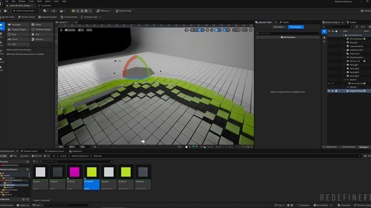371x208 pixels.
Task: Click the Motion Design toolbar button
Action: tap(123, 11)
